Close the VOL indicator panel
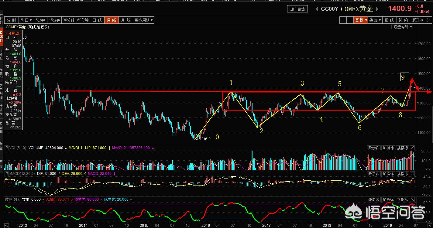The image size is (433, 228). 412,148
